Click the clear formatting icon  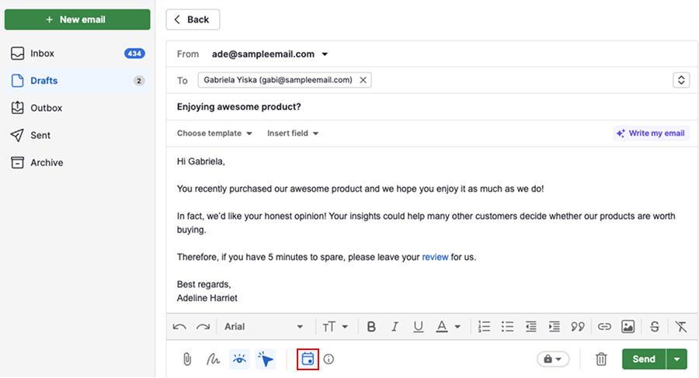(680, 327)
